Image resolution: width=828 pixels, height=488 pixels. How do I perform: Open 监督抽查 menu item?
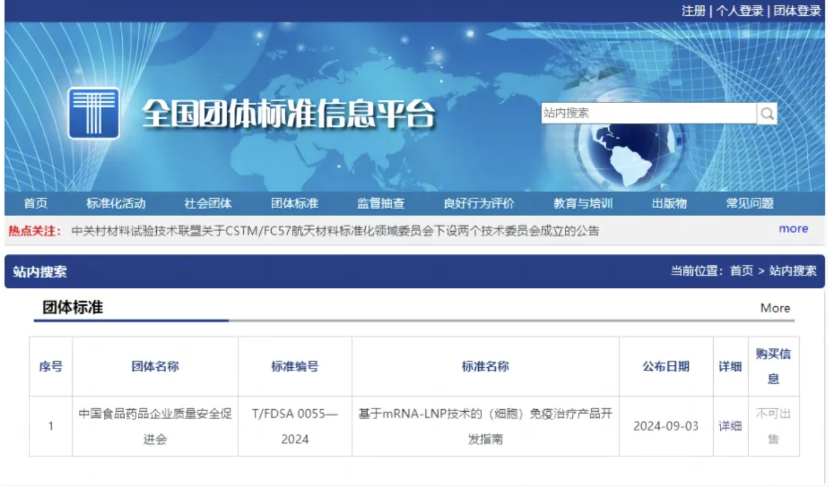tap(381, 204)
